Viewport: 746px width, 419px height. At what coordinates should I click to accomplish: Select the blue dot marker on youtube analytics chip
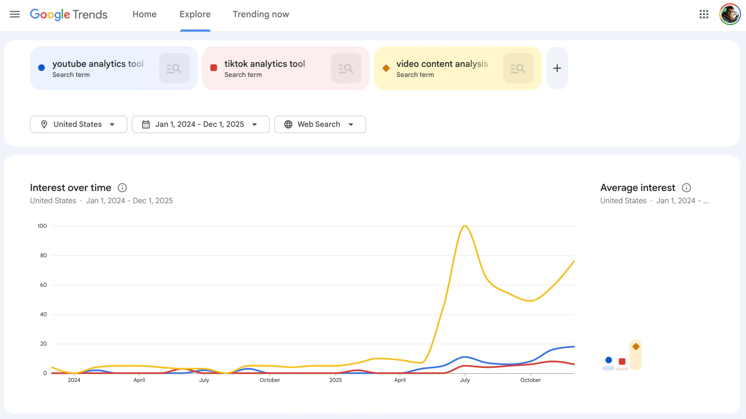coord(41,67)
